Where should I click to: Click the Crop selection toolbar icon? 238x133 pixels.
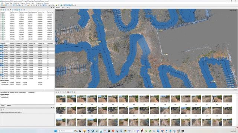tap(34, 5)
